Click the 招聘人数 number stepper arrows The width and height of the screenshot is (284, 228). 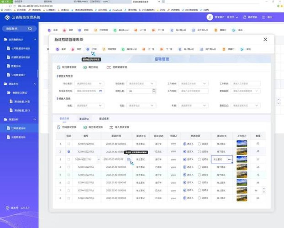(154, 91)
